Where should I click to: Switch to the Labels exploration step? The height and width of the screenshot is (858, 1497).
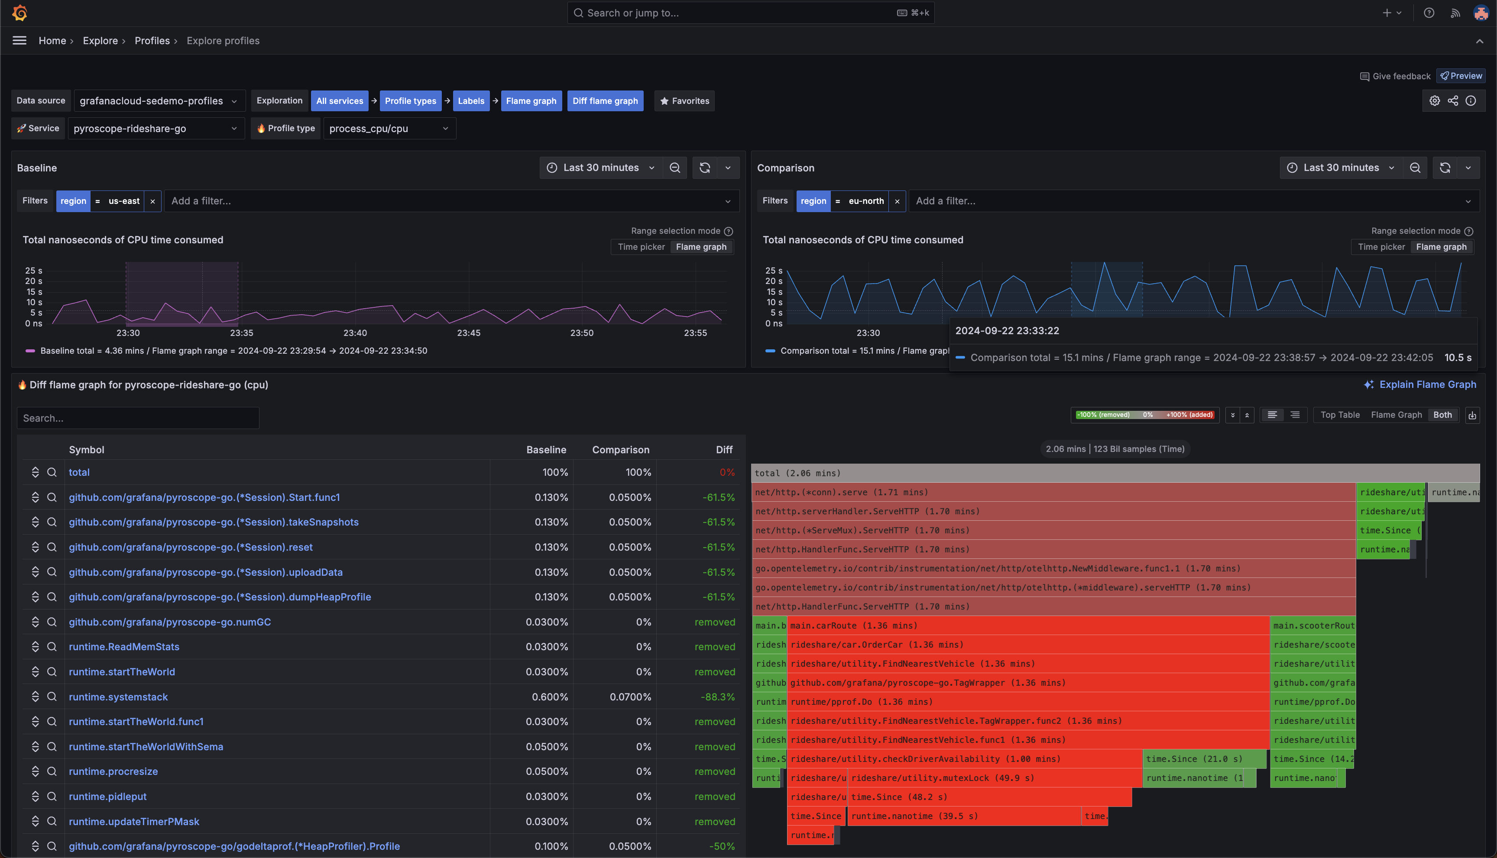(x=470, y=101)
